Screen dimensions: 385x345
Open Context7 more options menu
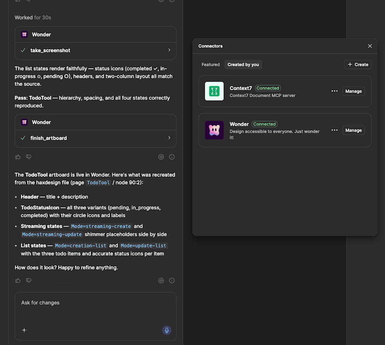pos(335,91)
